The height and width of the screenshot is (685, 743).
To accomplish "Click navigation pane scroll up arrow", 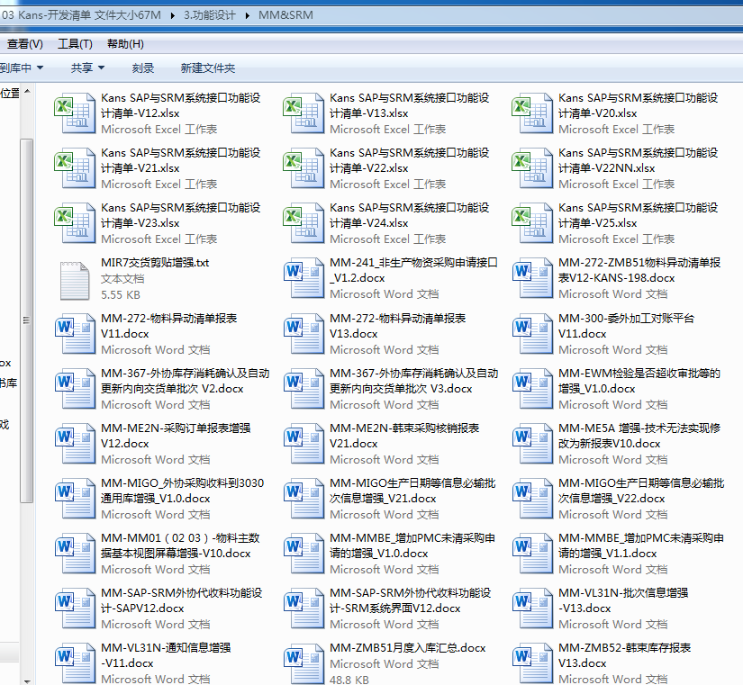I will (x=27, y=91).
